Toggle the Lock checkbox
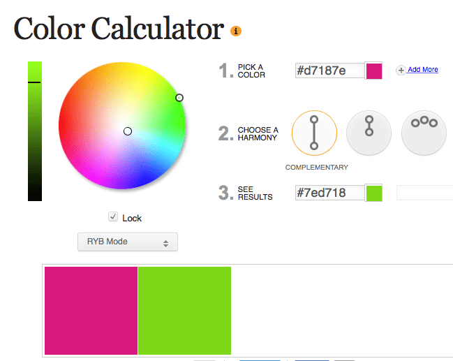Screen dimensions: 453x361 [x=113, y=217]
